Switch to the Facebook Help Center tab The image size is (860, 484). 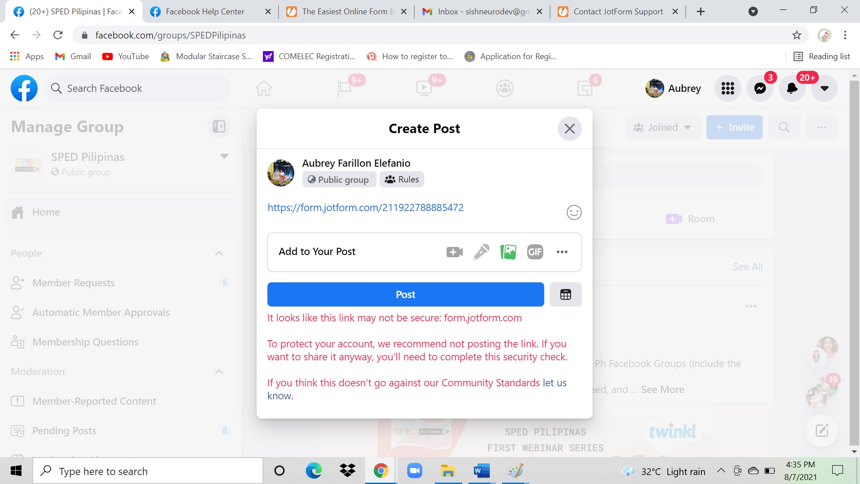click(210, 12)
